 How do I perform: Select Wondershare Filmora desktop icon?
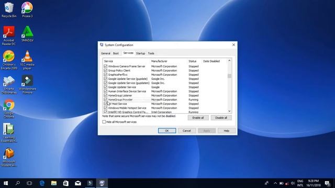click(x=27, y=85)
